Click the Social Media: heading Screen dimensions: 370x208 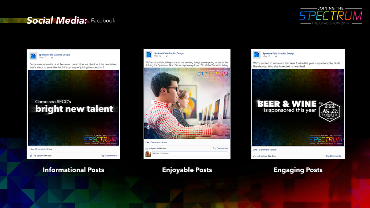pyautogui.click(x=57, y=20)
